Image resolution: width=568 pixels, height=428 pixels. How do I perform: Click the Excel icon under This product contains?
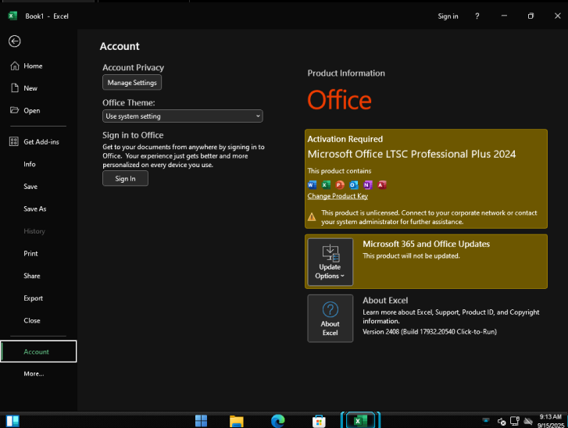pyautogui.click(x=326, y=185)
